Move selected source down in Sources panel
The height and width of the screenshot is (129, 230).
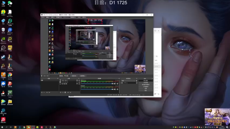click(x=70, y=92)
